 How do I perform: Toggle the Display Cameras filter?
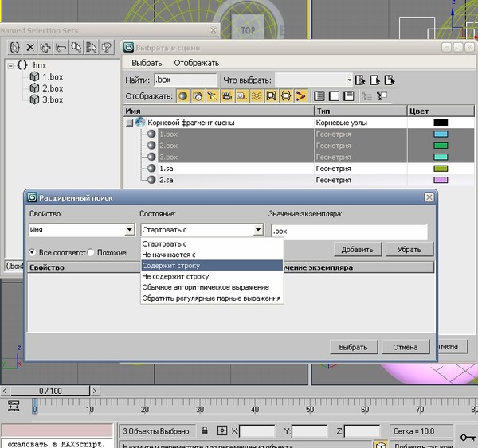coord(227,96)
